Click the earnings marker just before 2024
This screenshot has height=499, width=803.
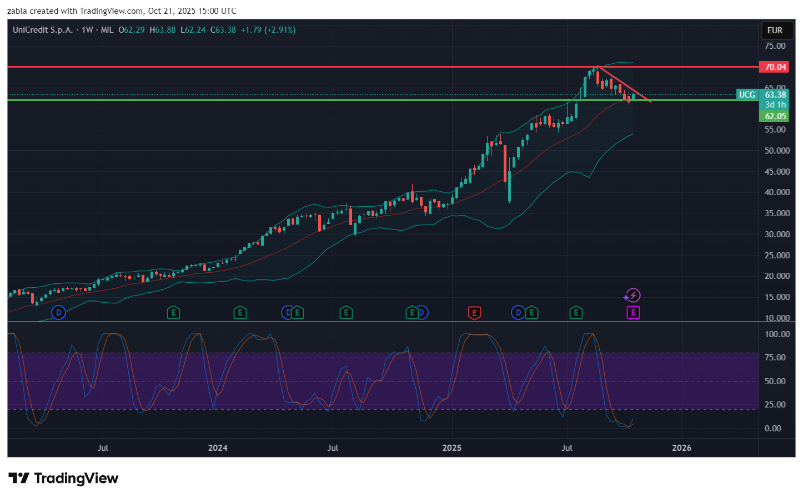240,313
